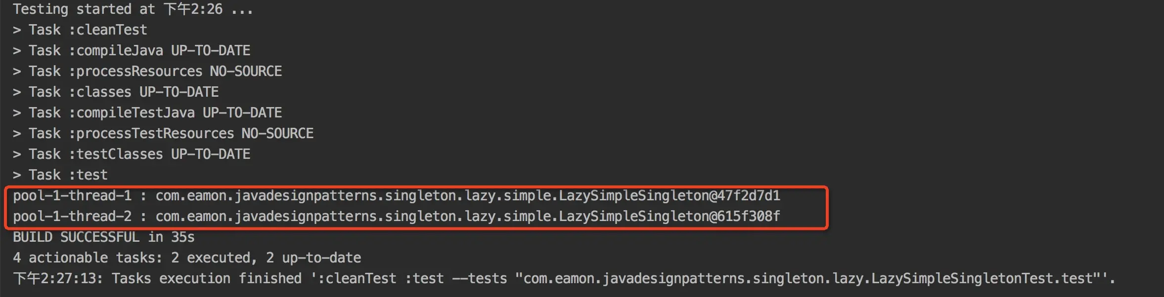
Task: Click the NO-SOURCE text after processTestResources
Action: tap(277, 133)
